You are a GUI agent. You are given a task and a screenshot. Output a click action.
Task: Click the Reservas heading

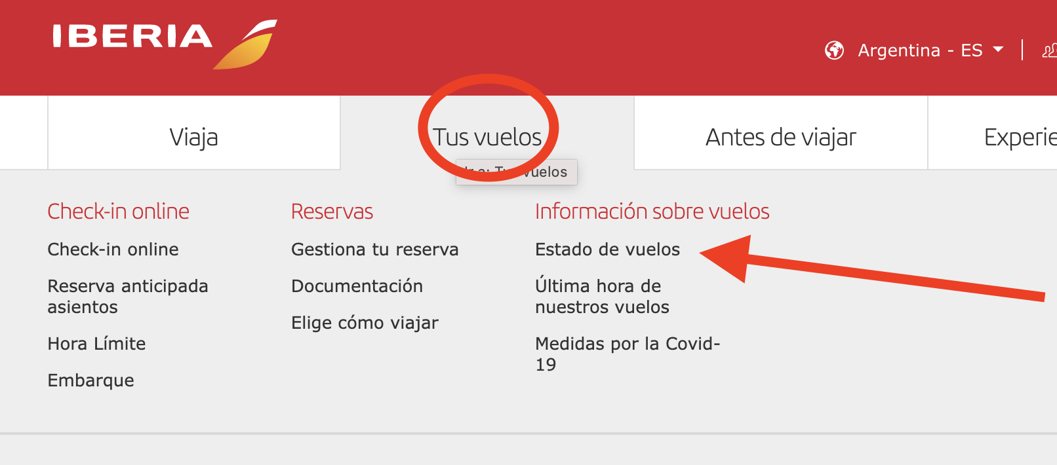[x=332, y=212]
